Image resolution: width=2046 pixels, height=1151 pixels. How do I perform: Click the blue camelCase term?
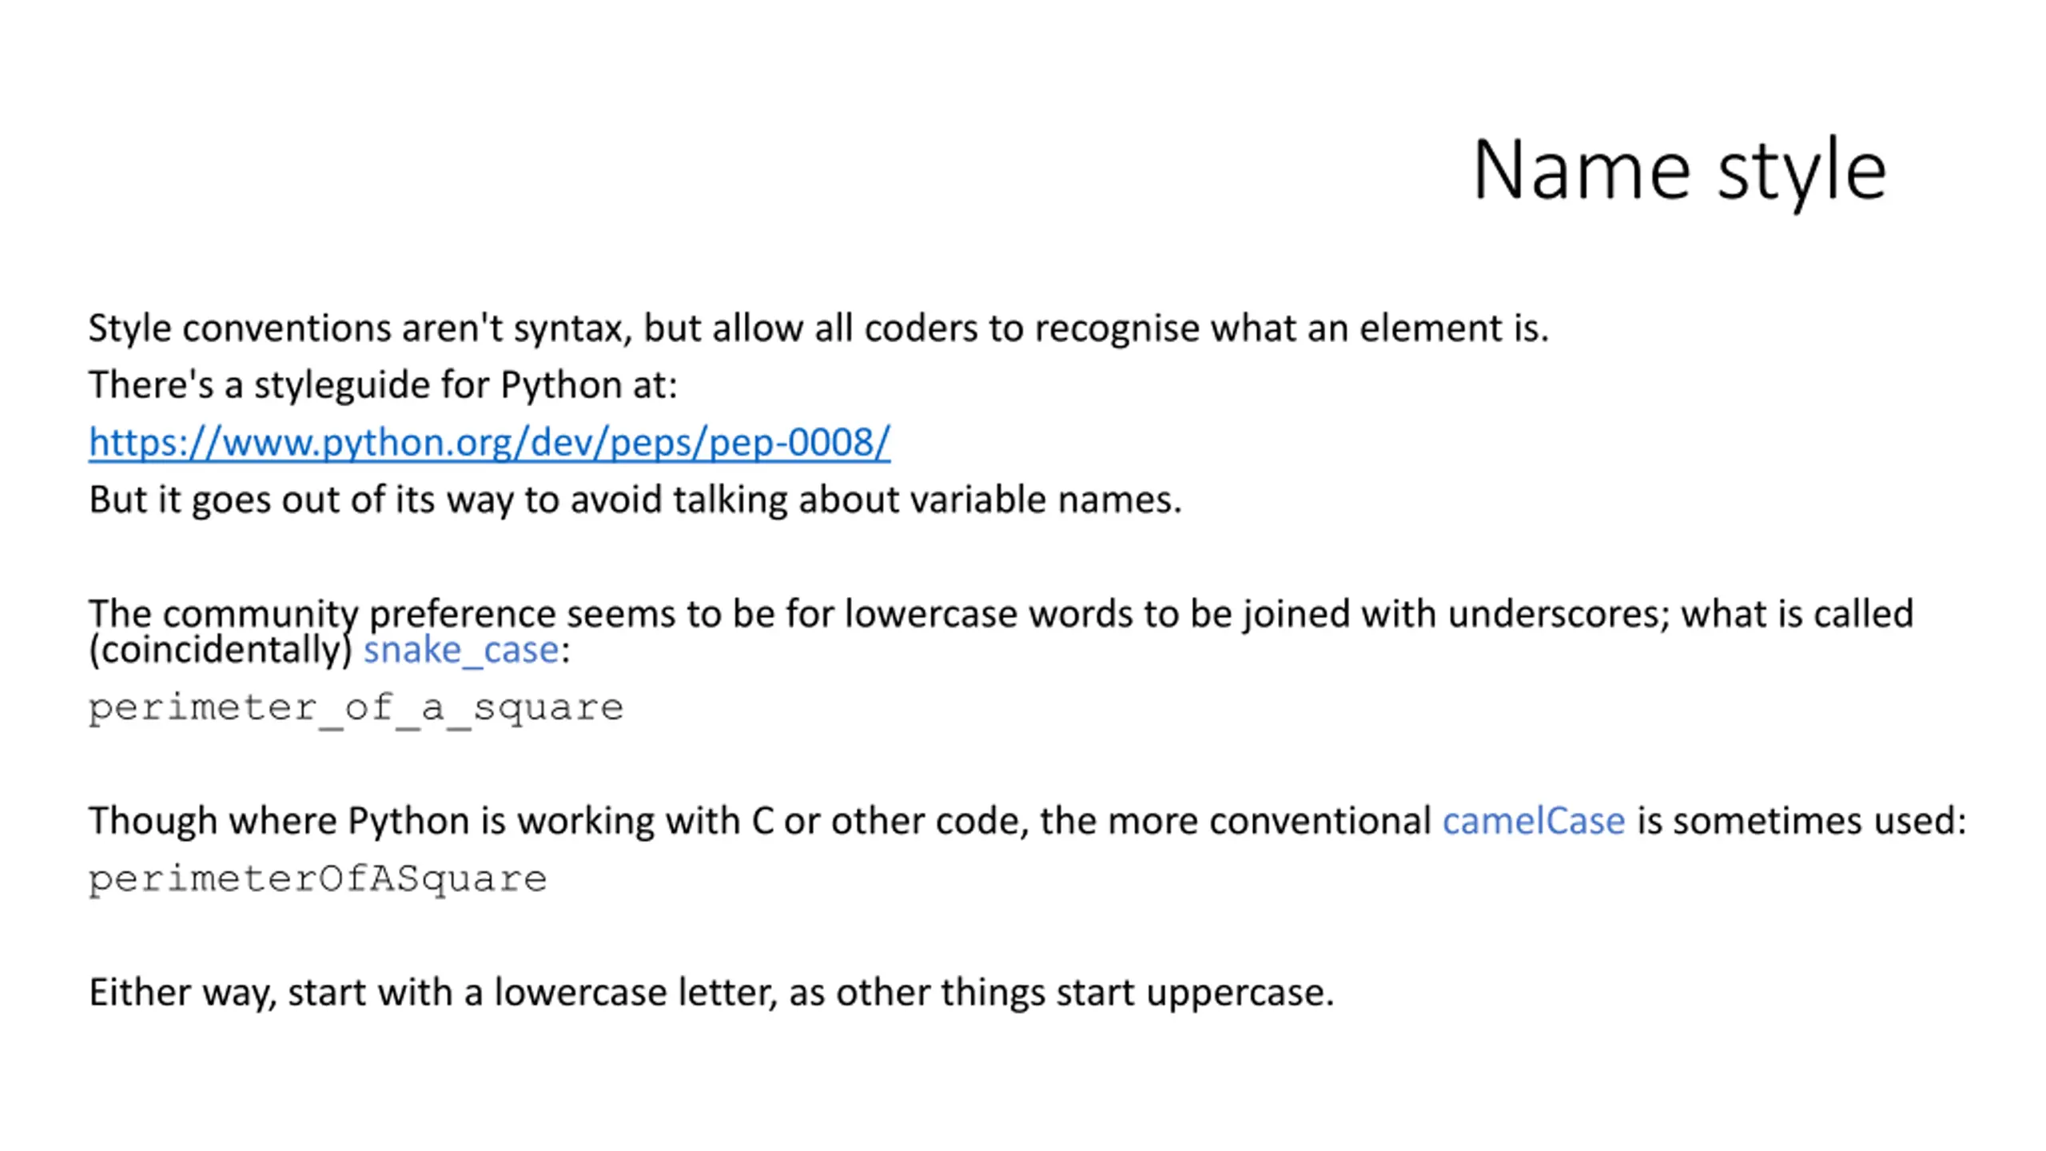click(x=1534, y=821)
